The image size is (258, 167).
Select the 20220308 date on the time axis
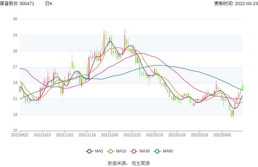[x=222, y=135]
